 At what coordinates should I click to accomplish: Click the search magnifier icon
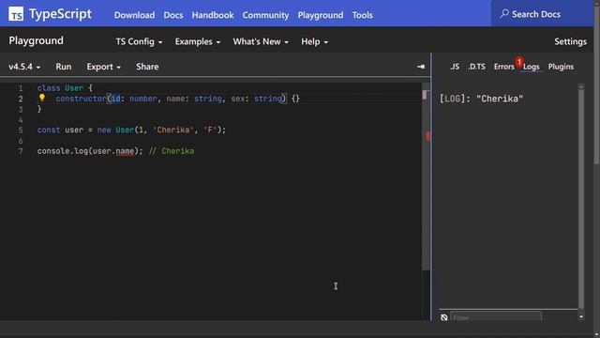tap(504, 14)
